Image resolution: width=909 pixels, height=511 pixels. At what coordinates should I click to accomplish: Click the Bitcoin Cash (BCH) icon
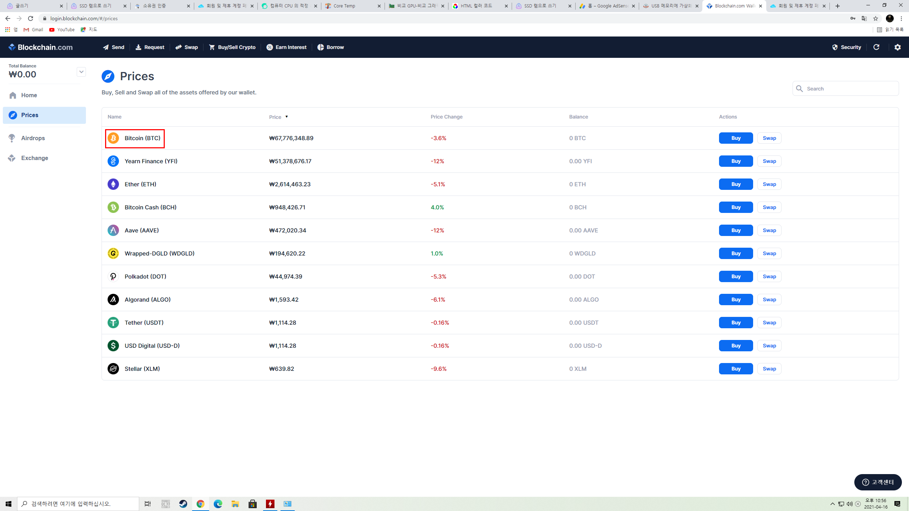113,207
